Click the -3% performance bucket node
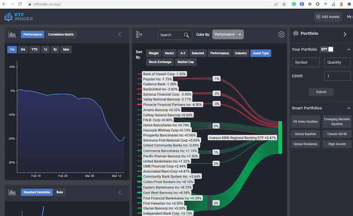Image resolution: width=353 pixels, height=216 pixels. click(216, 104)
